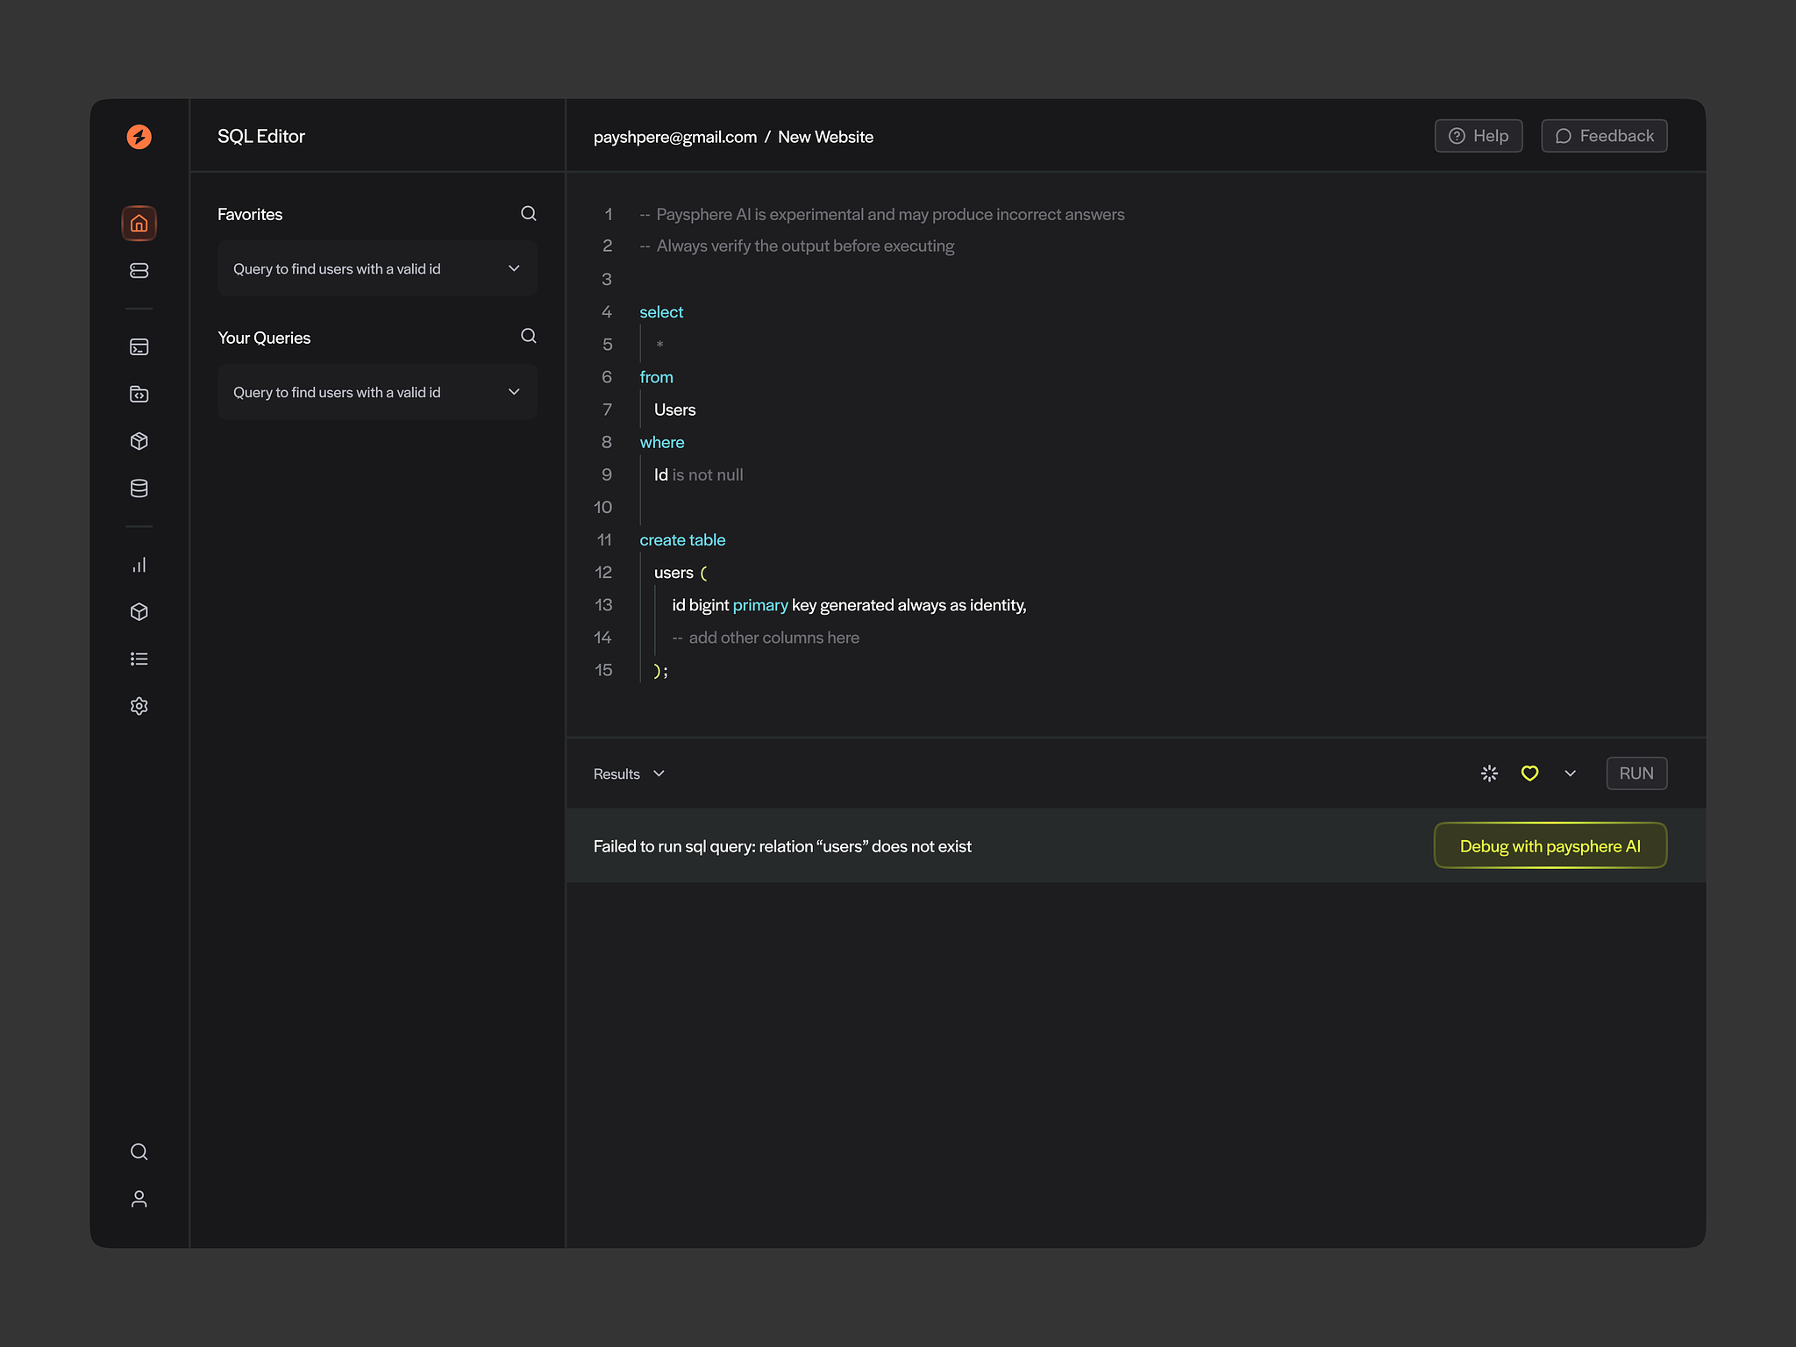The width and height of the screenshot is (1796, 1347).
Task: Click line number 3 in the gutter
Action: pos(606,279)
